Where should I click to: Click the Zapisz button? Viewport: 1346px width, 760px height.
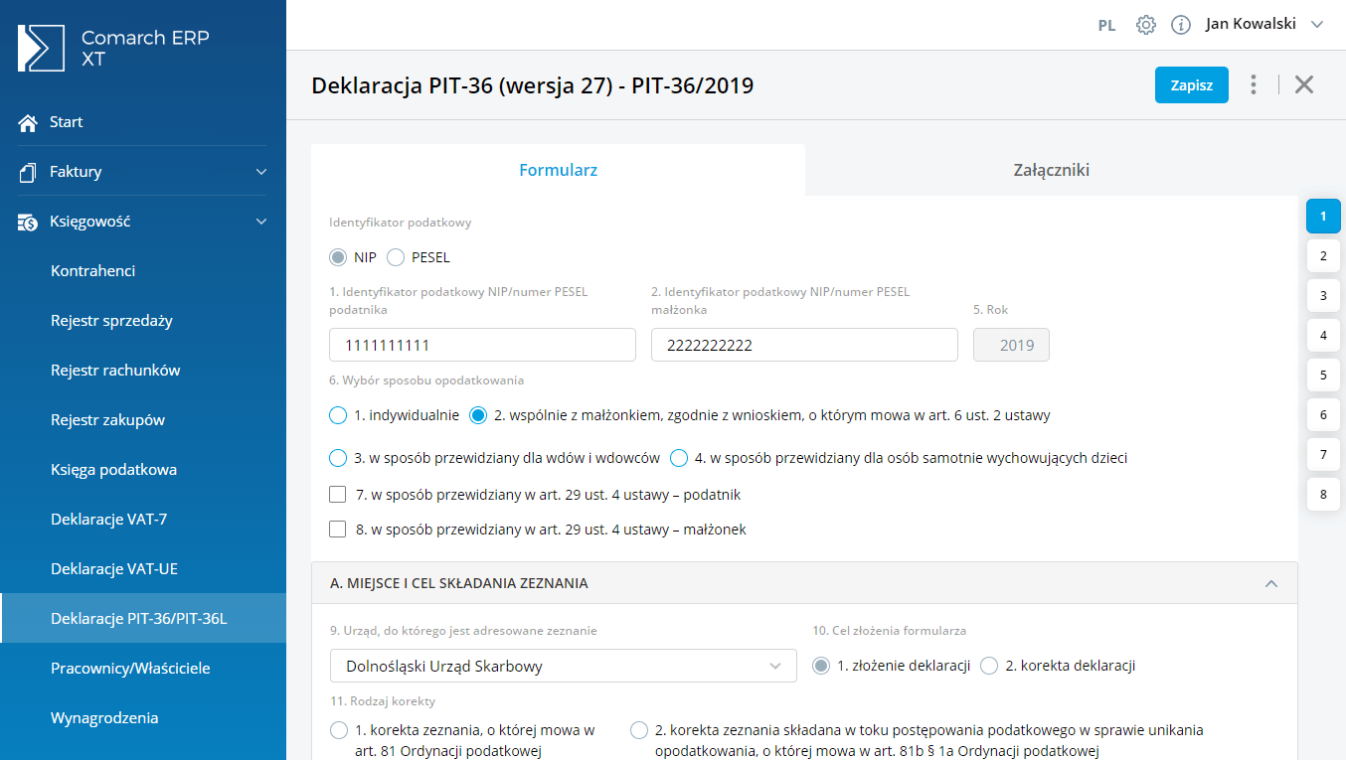click(x=1191, y=84)
